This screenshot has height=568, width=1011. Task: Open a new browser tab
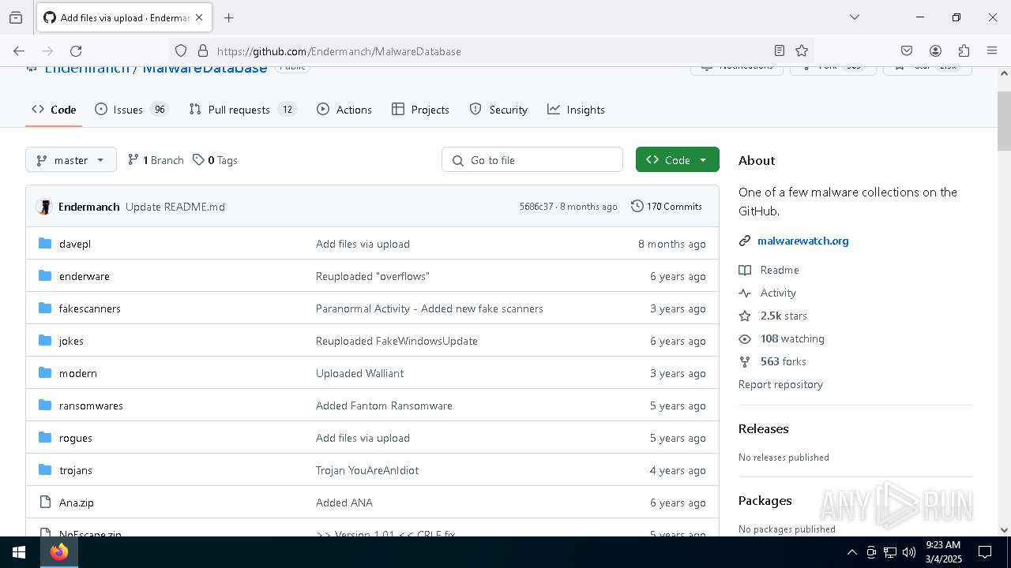(229, 17)
